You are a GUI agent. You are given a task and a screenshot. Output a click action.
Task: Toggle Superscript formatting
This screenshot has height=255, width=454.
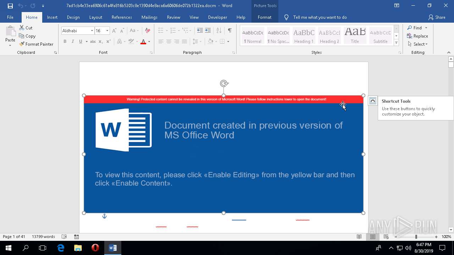109,41
